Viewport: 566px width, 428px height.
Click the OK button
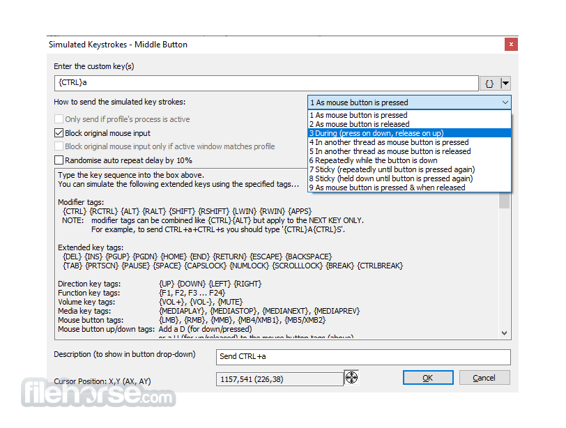pos(427,377)
